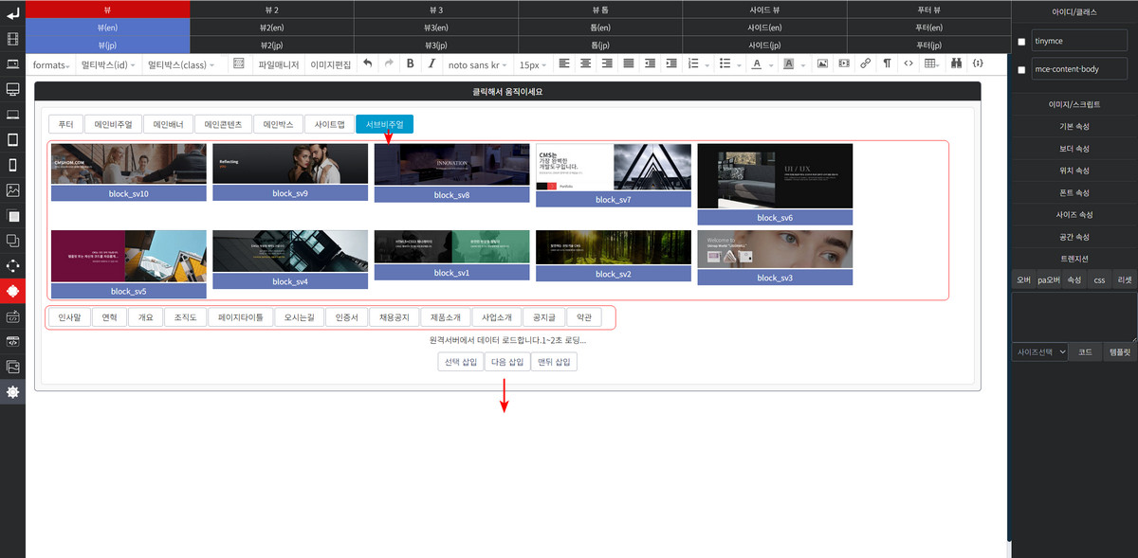Click the undo arrow icon
This screenshot has height=558, width=1138.
tap(367, 64)
